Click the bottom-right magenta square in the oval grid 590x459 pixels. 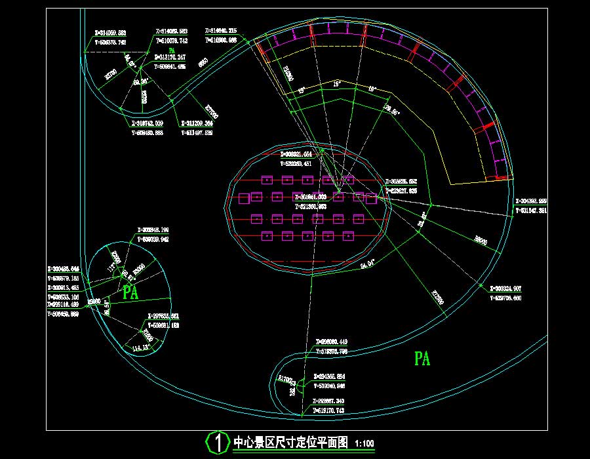[x=349, y=235]
